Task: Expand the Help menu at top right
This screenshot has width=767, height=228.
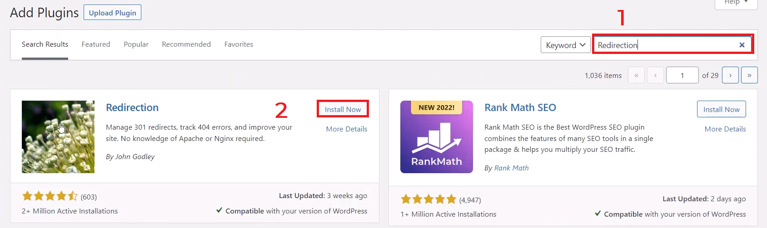Action: coord(736,3)
